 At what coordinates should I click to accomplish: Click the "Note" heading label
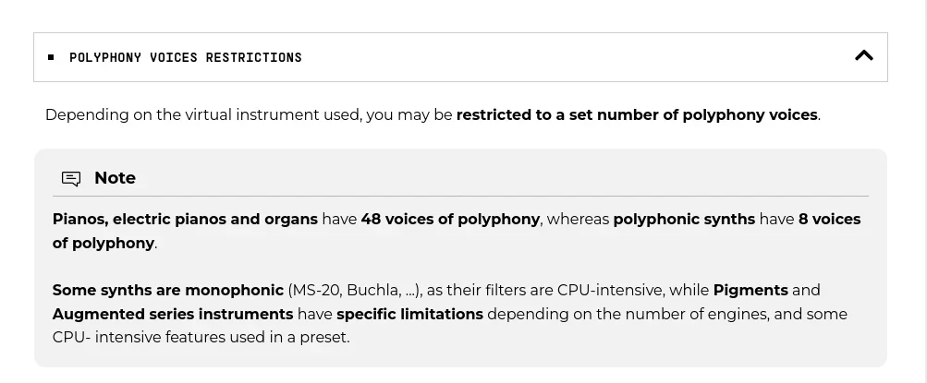click(115, 178)
